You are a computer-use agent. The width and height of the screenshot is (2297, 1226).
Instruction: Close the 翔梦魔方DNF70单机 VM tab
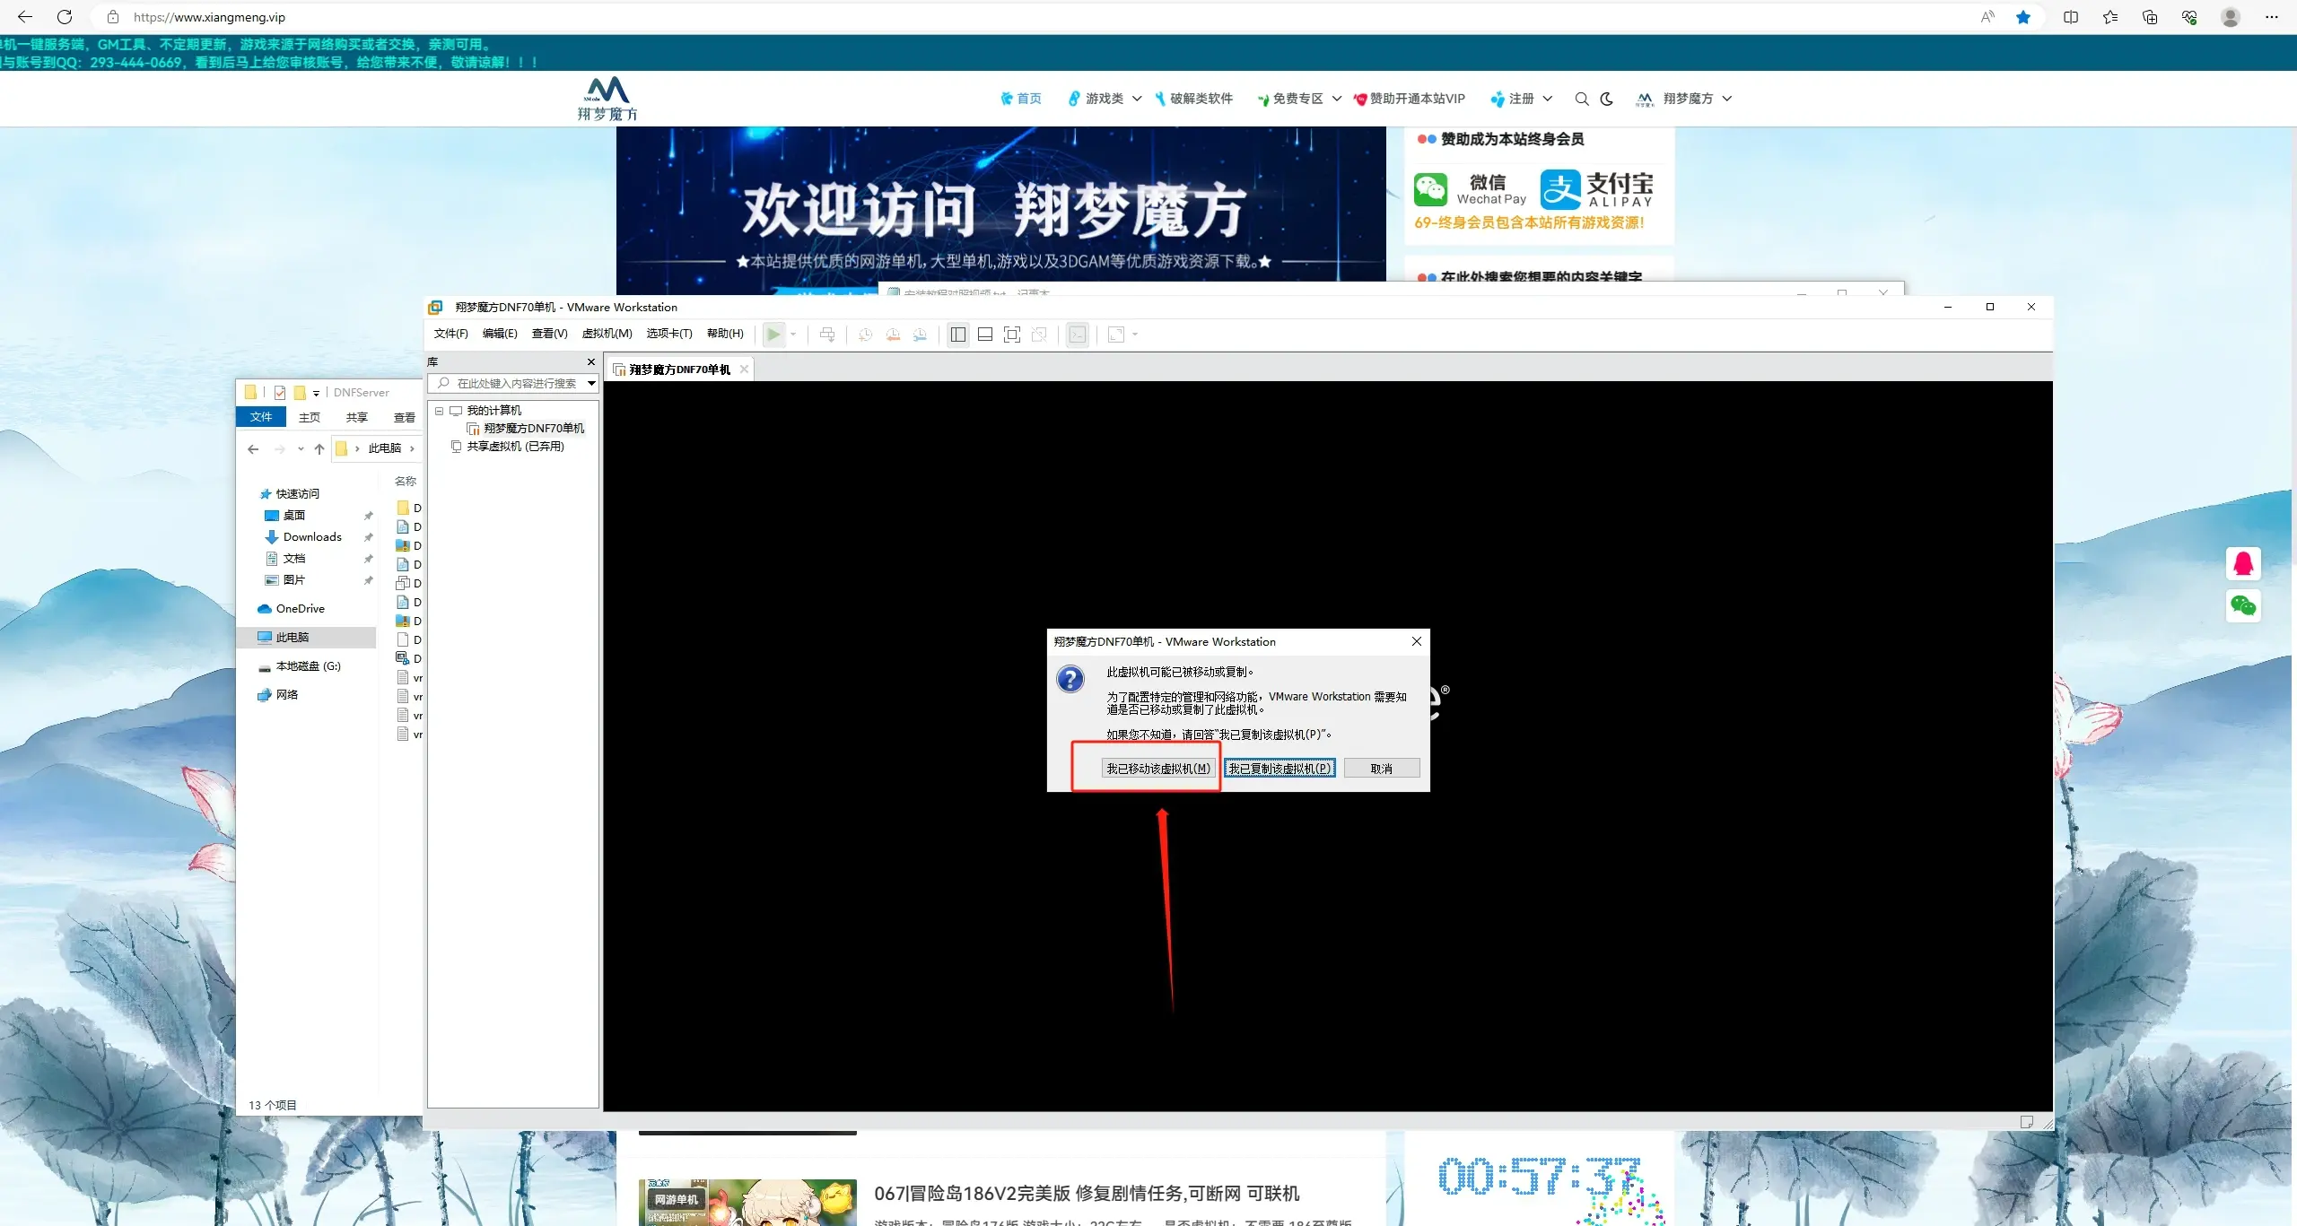tap(744, 370)
